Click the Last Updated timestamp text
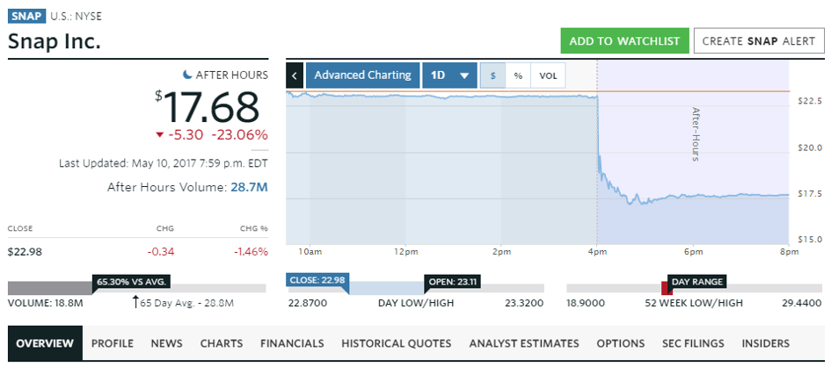The image size is (831, 374). coord(164,163)
